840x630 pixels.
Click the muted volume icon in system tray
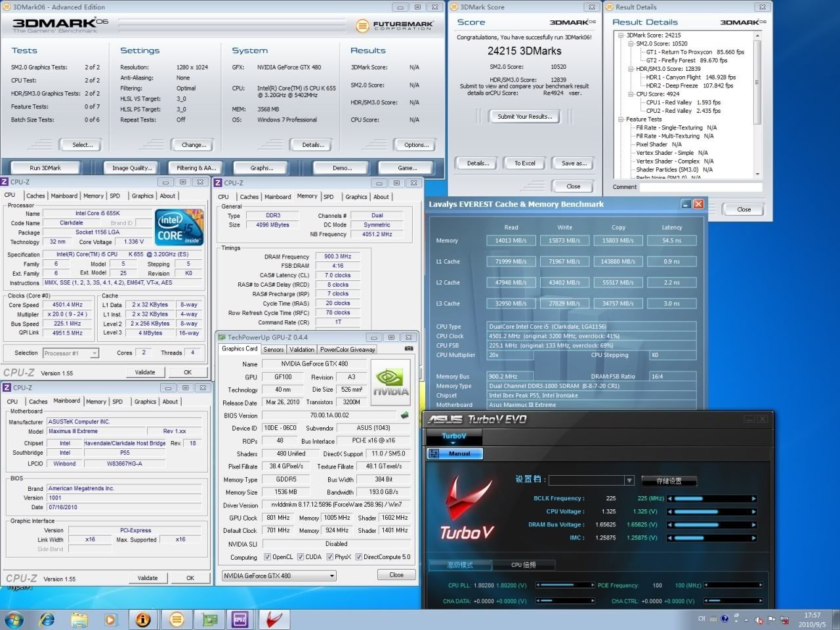[x=759, y=619]
